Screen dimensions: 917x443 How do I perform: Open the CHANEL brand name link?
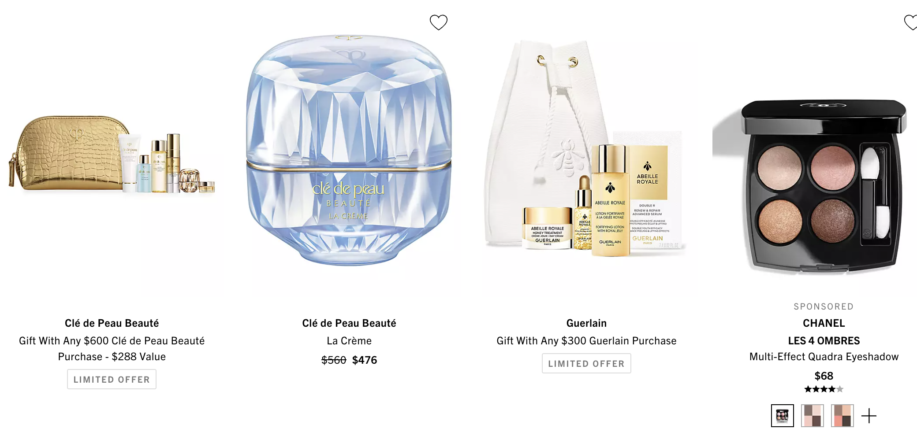[824, 323]
